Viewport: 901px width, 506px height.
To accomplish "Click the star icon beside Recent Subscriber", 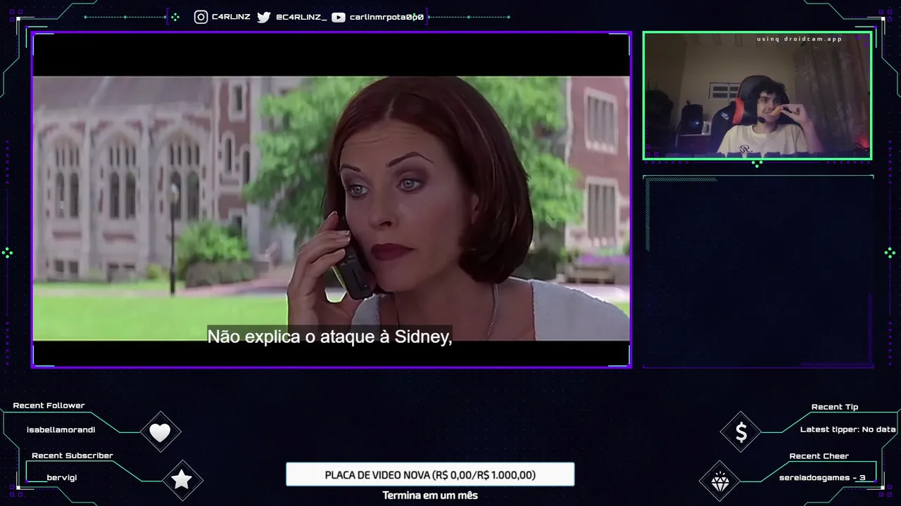I will click(x=182, y=479).
